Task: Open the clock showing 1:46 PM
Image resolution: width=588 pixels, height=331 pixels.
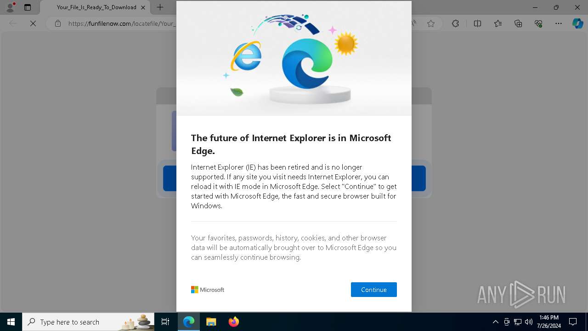Action: pos(548,322)
